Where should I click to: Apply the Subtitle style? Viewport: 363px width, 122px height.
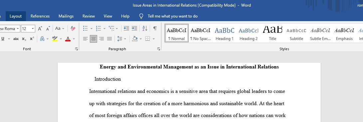pos(296,33)
